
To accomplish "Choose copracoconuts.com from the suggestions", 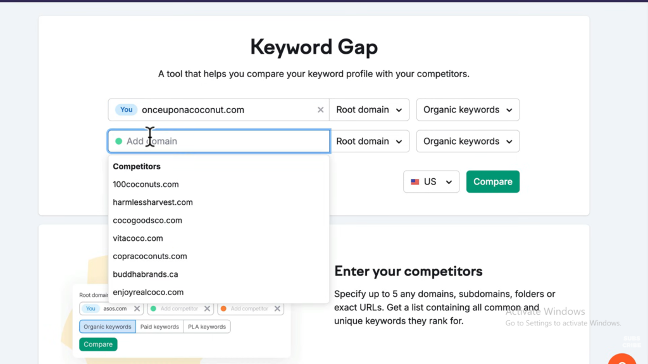I will 150,257.
